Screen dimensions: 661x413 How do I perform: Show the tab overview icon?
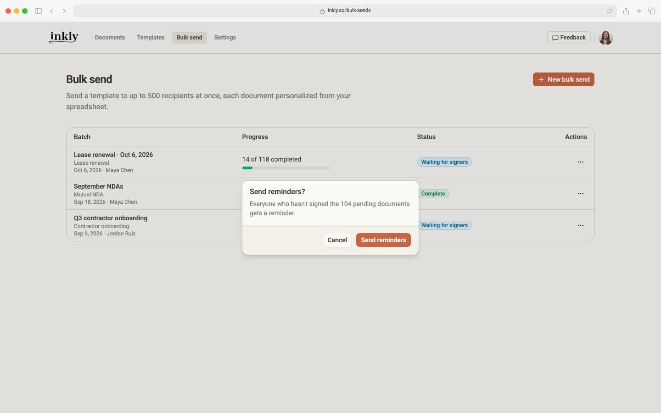click(652, 11)
